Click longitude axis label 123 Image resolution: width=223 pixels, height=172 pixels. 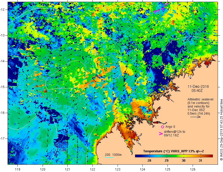(118, 169)
